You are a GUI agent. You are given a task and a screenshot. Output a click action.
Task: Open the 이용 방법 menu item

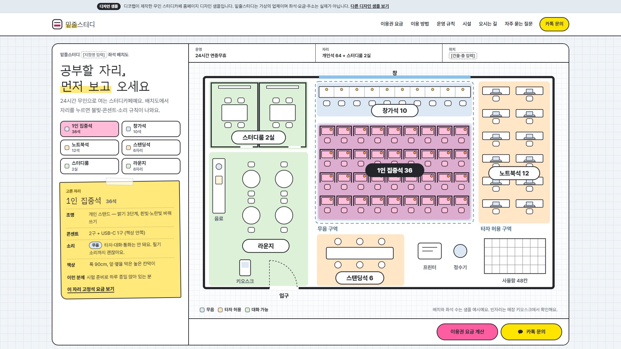pos(420,24)
